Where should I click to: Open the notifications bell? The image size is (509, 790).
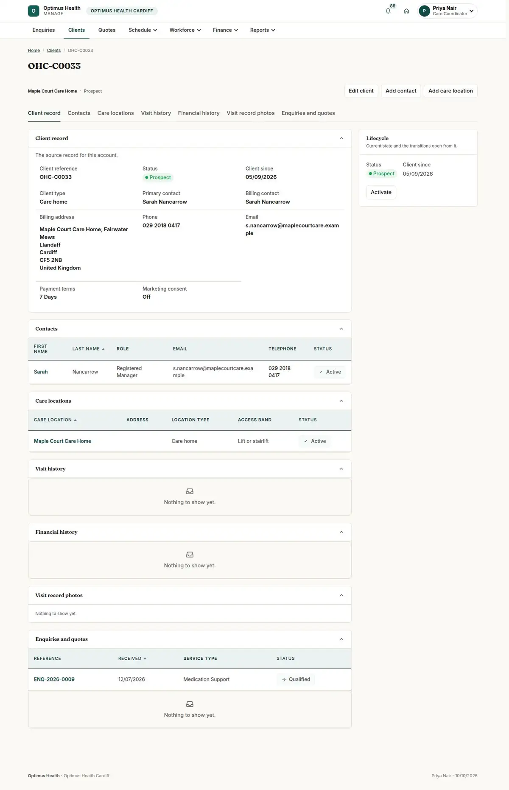tap(388, 11)
